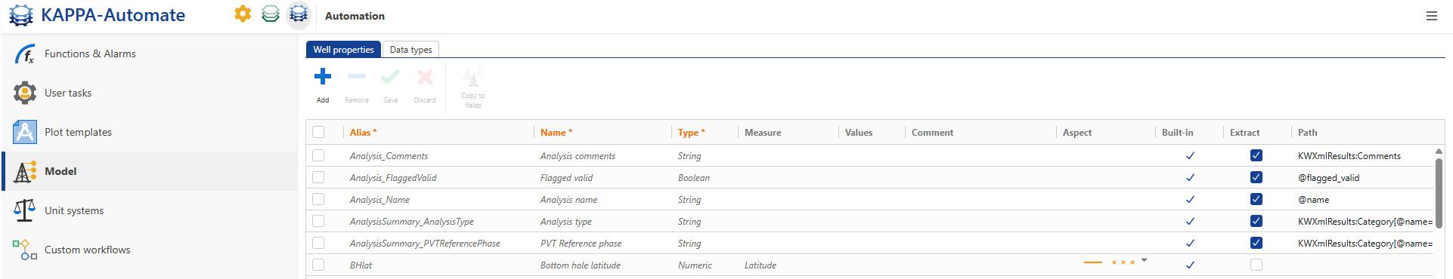
Task: Switch to the Data types tab
Action: pos(410,49)
